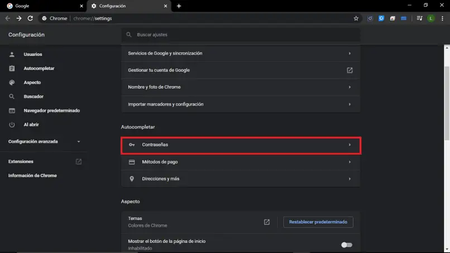Open Métodos de pago row arrow
Screen dimensions: 450x253
(x=350, y=162)
